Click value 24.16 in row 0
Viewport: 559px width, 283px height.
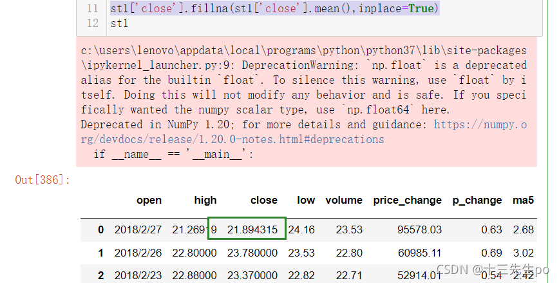coord(301,229)
